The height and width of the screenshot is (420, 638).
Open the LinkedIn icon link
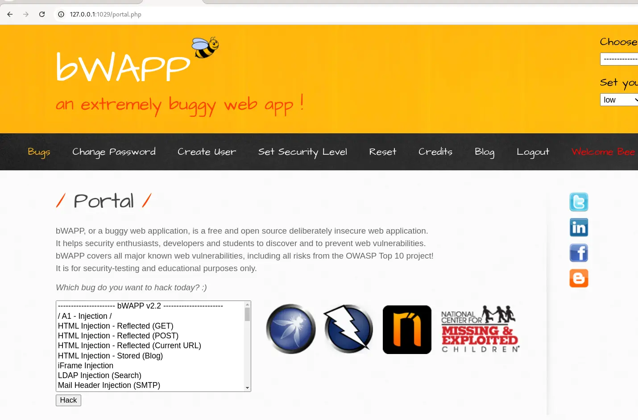(579, 227)
